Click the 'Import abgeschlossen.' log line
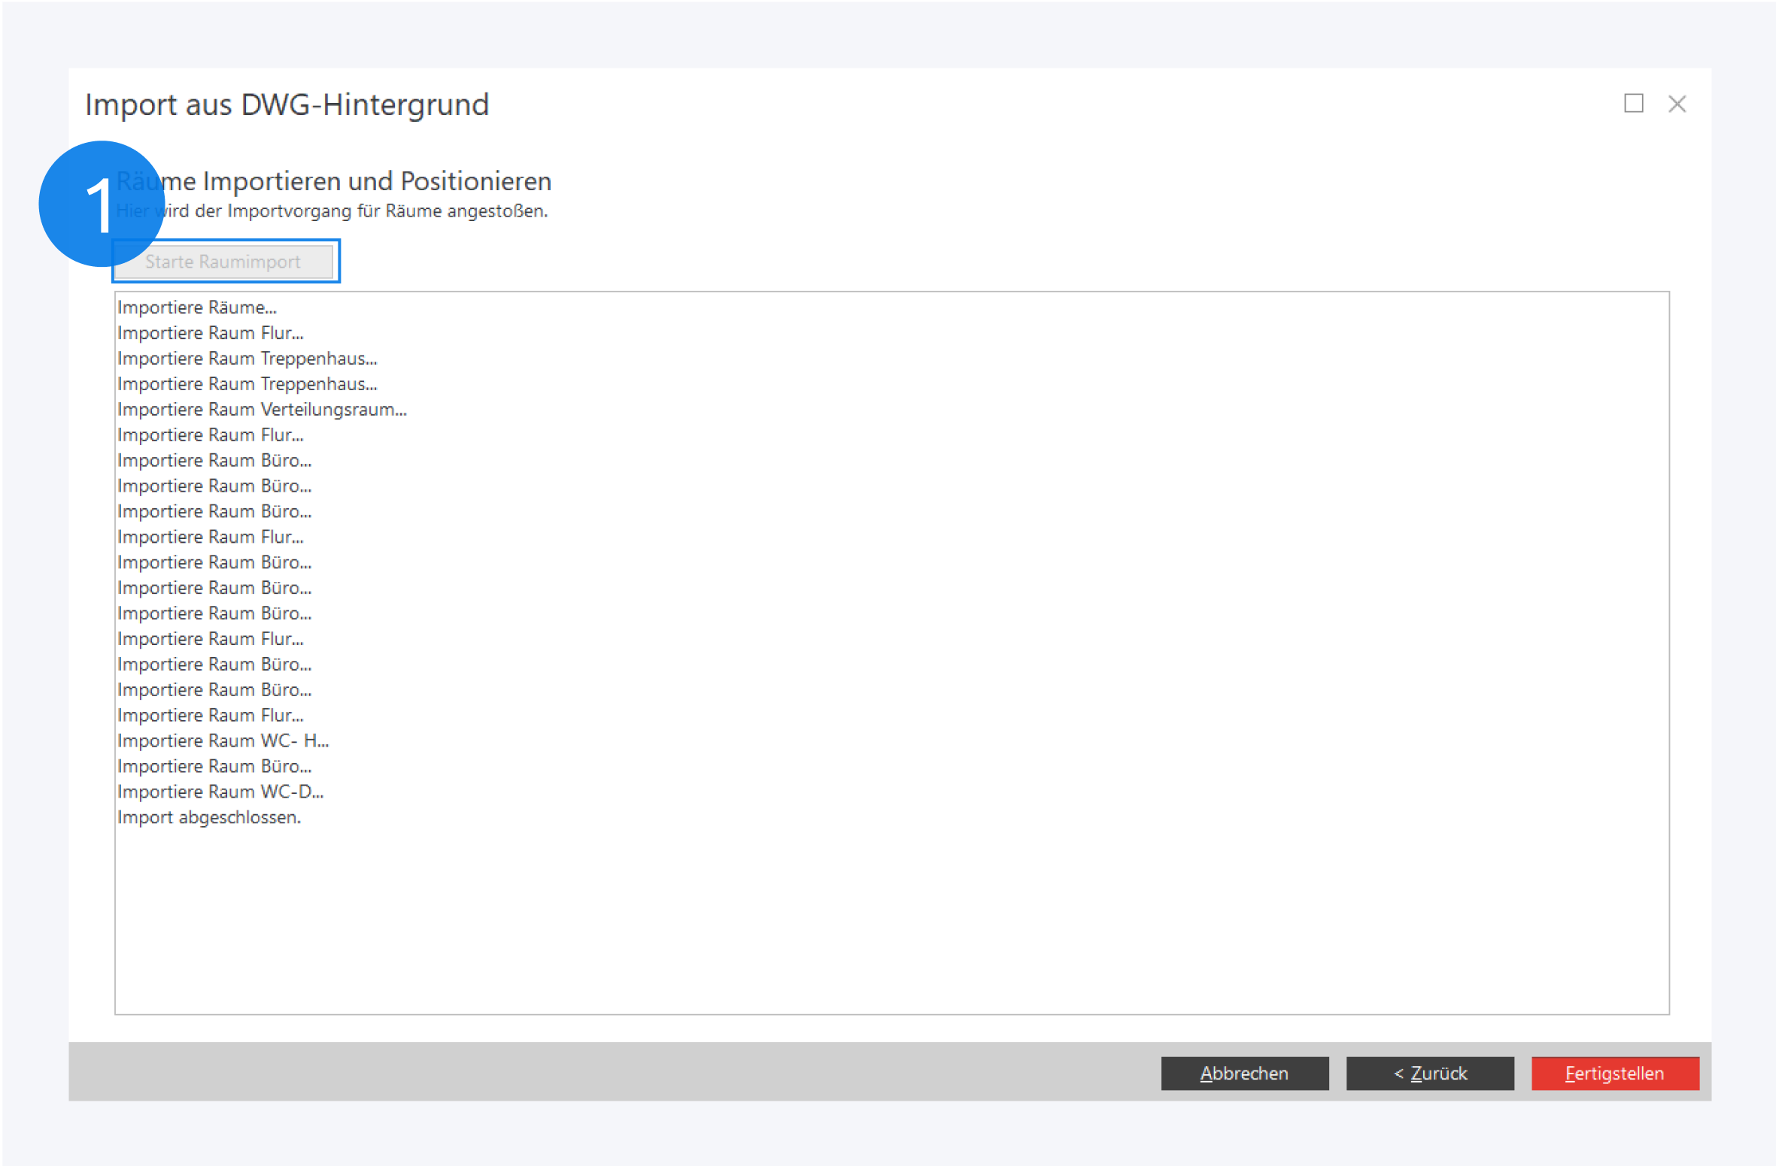 [209, 817]
